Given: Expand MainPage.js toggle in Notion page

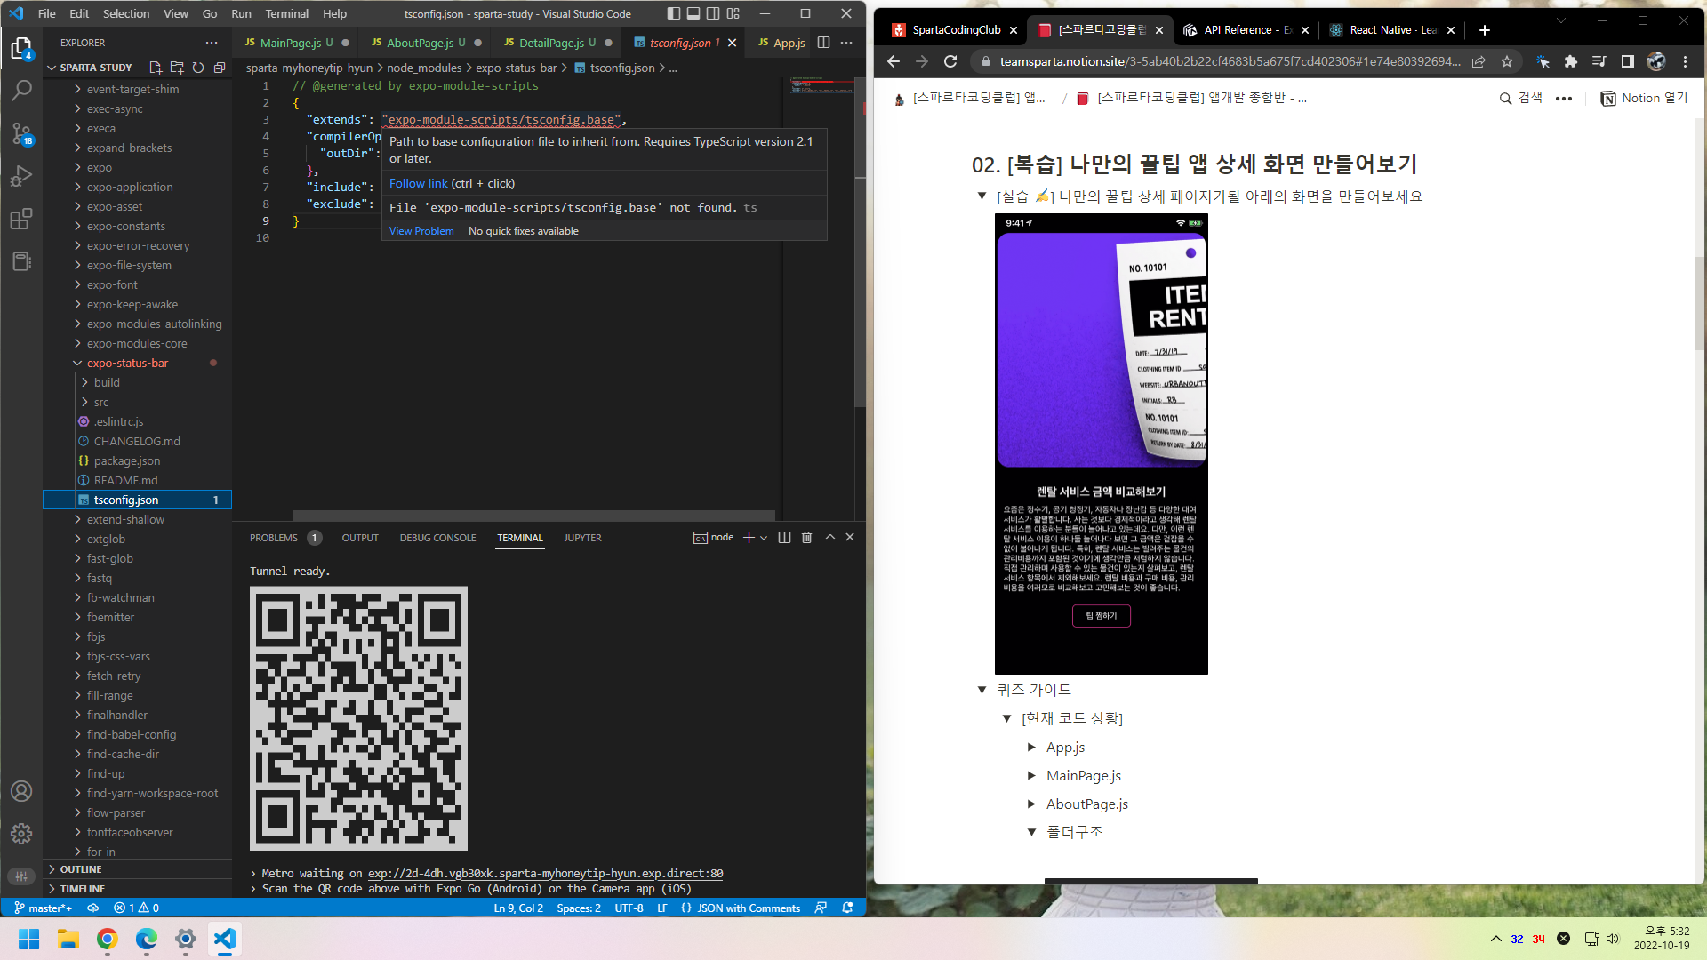Looking at the screenshot, I should 1031,775.
